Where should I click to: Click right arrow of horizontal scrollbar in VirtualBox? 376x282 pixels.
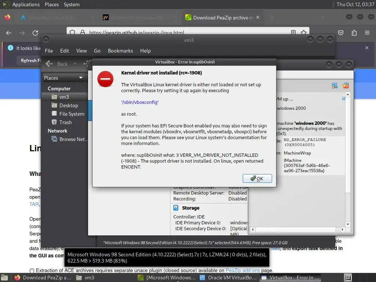(x=342, y=229)
